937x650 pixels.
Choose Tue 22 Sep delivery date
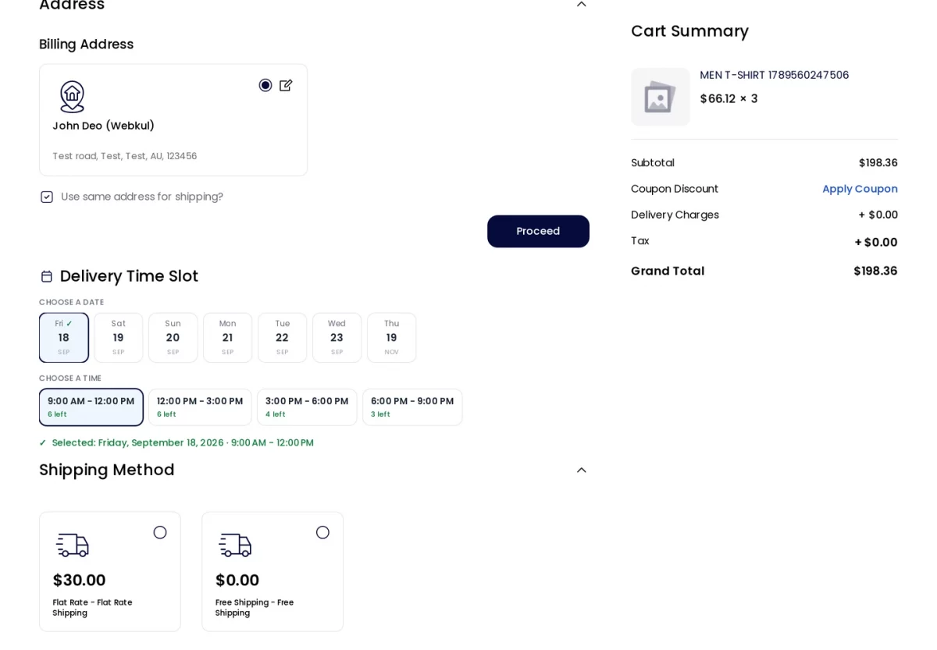pyautogui.click(x=283, y=338)
